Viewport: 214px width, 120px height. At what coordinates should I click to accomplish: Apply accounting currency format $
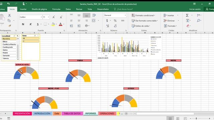click(107, 21)
